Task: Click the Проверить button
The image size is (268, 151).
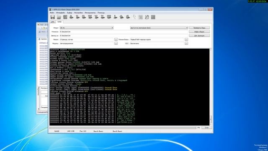Action: pos(199,28)
